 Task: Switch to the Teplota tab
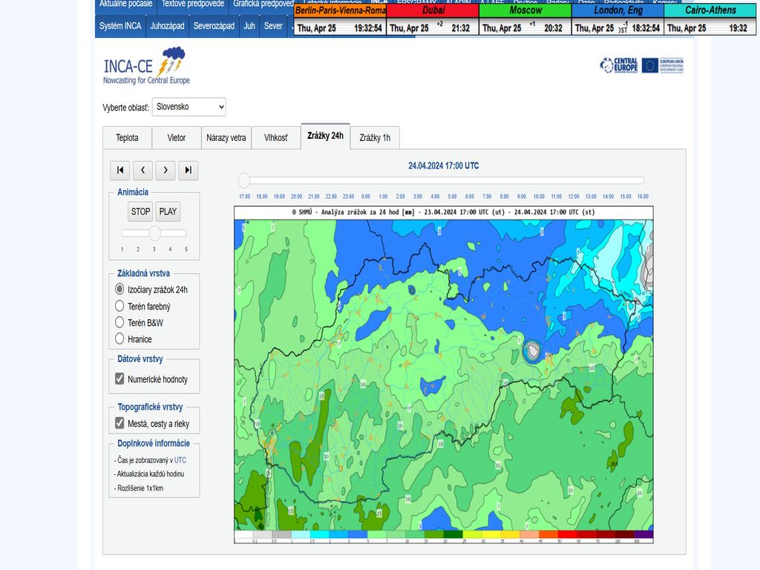point(127,138)
